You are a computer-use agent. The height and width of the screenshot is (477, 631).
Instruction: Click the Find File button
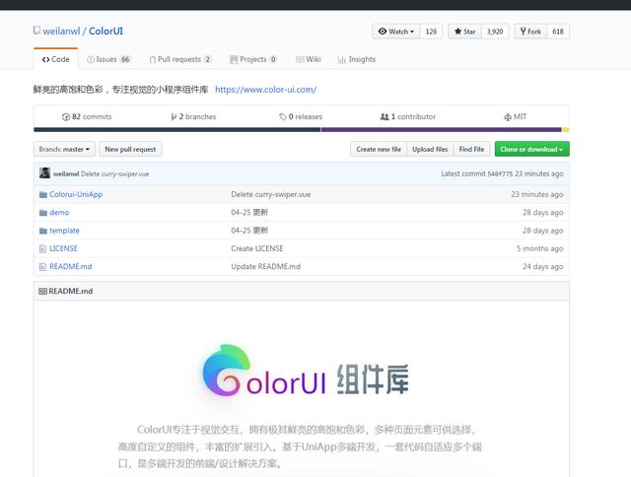[471, 149]
